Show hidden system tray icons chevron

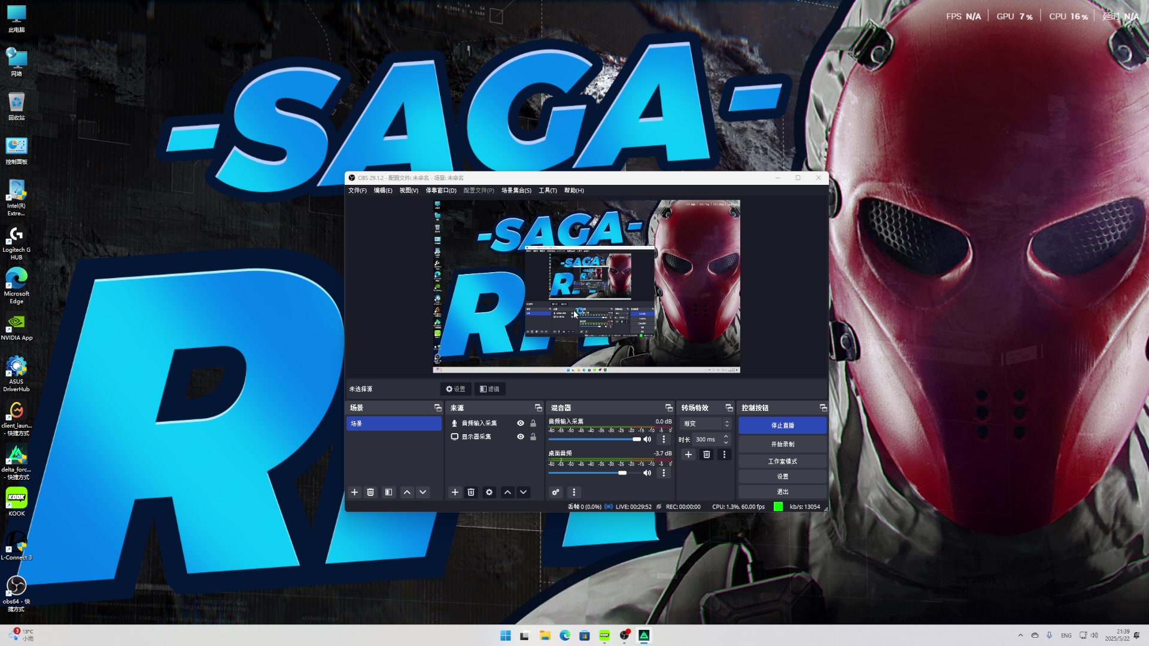coord(1020,635)
